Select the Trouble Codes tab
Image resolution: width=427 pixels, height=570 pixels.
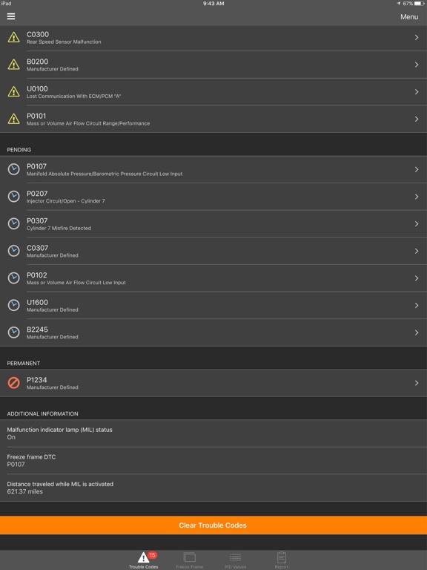pyautogui.click(x=143, y=560)
